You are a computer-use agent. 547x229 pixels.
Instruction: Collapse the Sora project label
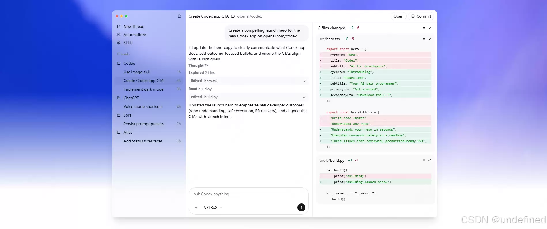(127, 115)
